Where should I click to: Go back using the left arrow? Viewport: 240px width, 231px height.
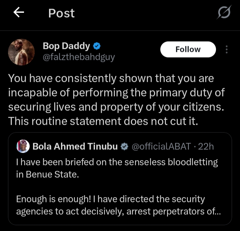click(x=19, y=12)
